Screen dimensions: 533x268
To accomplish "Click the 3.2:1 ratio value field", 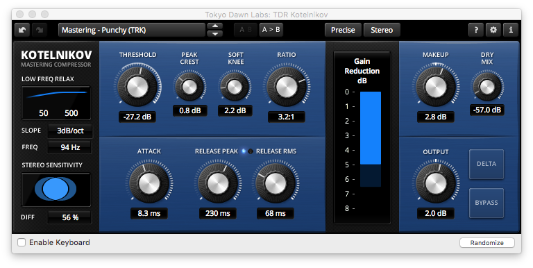I will 286,117.
